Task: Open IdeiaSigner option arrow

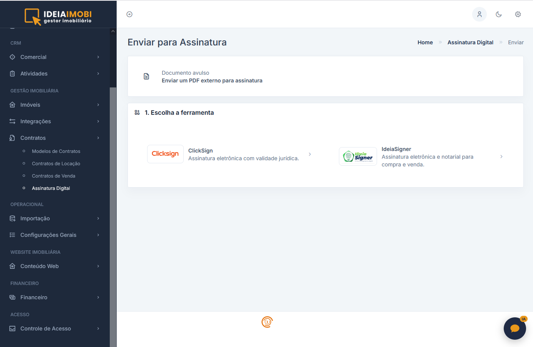Action: pos(501,156)
